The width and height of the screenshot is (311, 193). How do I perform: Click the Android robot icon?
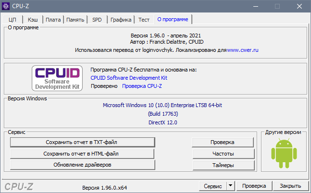(282, 153)
